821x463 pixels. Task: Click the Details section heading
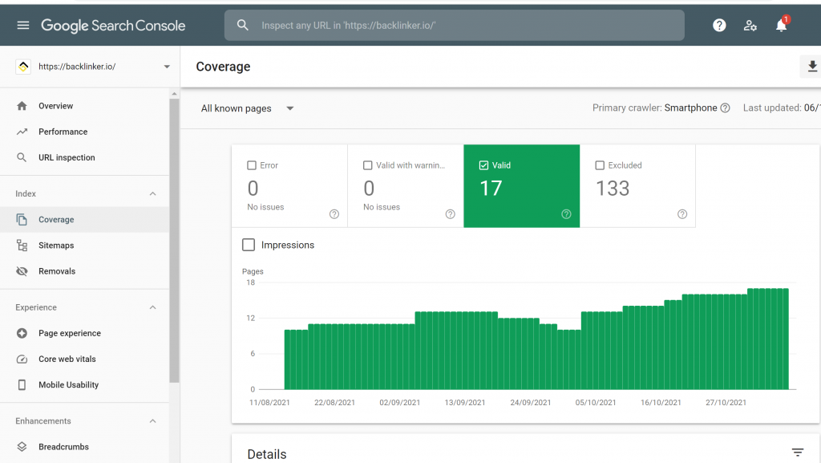(266, 454)
